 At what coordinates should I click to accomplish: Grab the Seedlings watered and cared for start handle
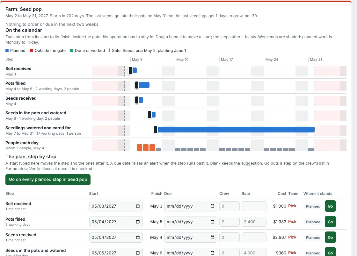click(x=156, y=130)
